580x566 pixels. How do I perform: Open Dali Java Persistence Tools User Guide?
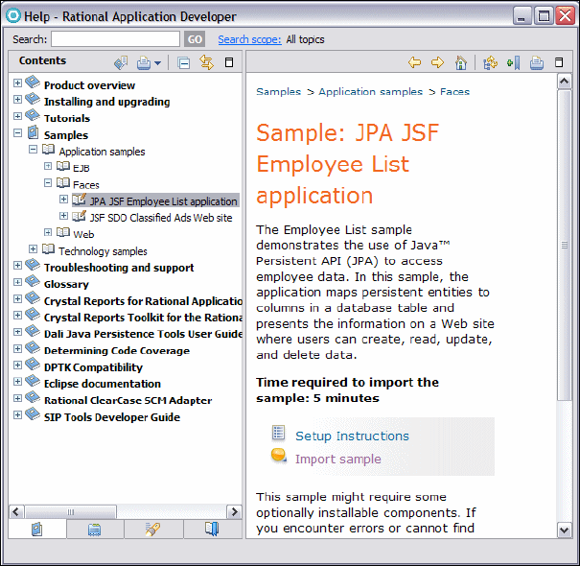click(143, 334)
